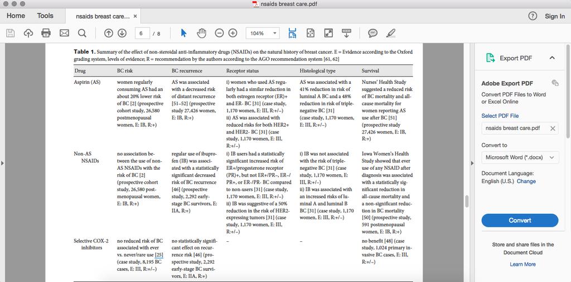Viewport: 571px width, 282px height.
Task: Click the Save file icon
Action: pyautogui.click(x=11, y=33)
